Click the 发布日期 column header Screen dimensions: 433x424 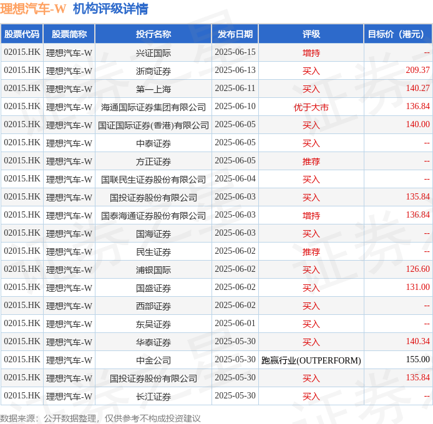click(x=235, y=34)
